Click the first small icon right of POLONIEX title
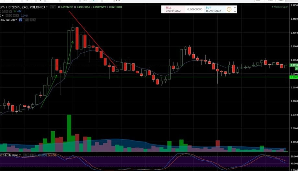Screen dimensions: 298x171 [x=51, y=7]
